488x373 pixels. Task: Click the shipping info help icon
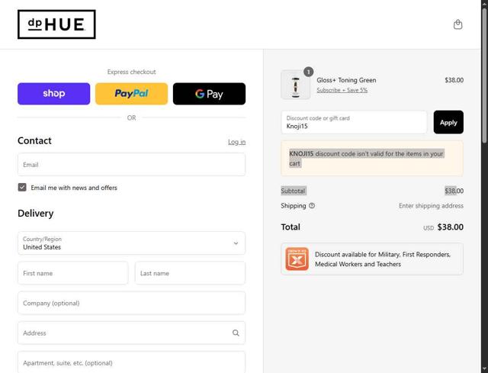pos(312,205)
